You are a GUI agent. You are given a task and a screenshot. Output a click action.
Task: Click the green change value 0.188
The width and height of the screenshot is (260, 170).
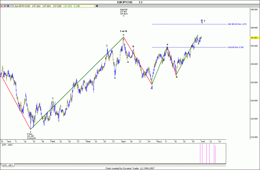click(77, 6)
